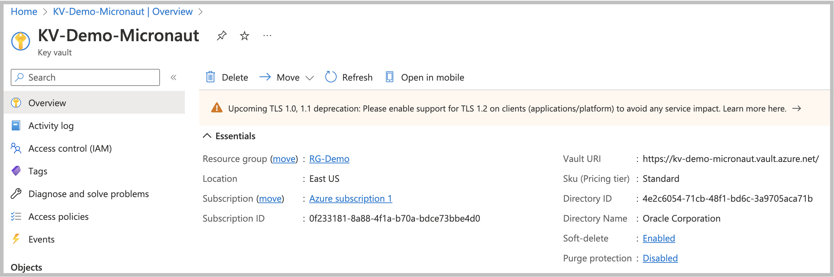The height and width of the screenshot is (277, 834).
Task: Open in mobile phone icon
Action: tap(390, 77)
